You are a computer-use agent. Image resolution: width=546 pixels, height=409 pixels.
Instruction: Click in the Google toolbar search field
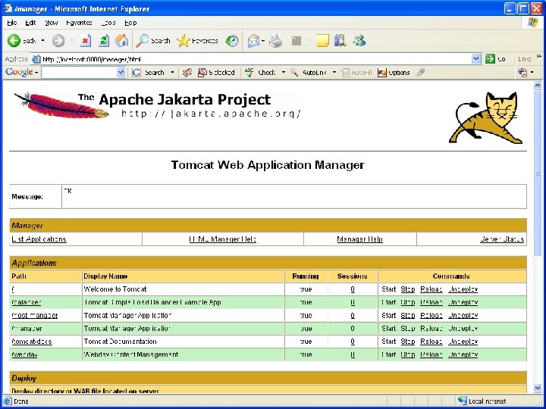79,73
